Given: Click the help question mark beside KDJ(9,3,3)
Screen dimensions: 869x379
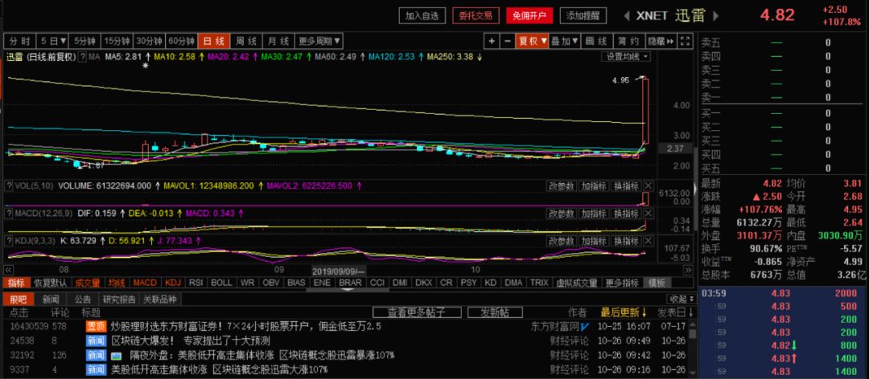Looking at the screenshot, I should 8,241.
